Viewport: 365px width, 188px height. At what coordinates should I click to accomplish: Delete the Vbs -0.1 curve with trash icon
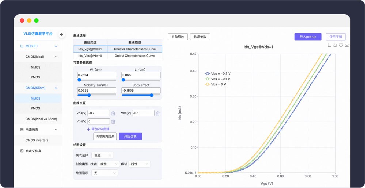157,113
